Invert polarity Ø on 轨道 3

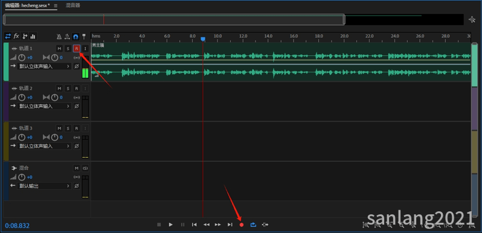point(77,146)
